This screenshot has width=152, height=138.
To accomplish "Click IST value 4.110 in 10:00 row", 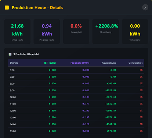I will 52,97.
